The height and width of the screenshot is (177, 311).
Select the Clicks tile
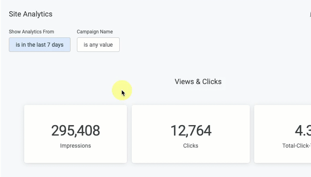click(191, 134)
